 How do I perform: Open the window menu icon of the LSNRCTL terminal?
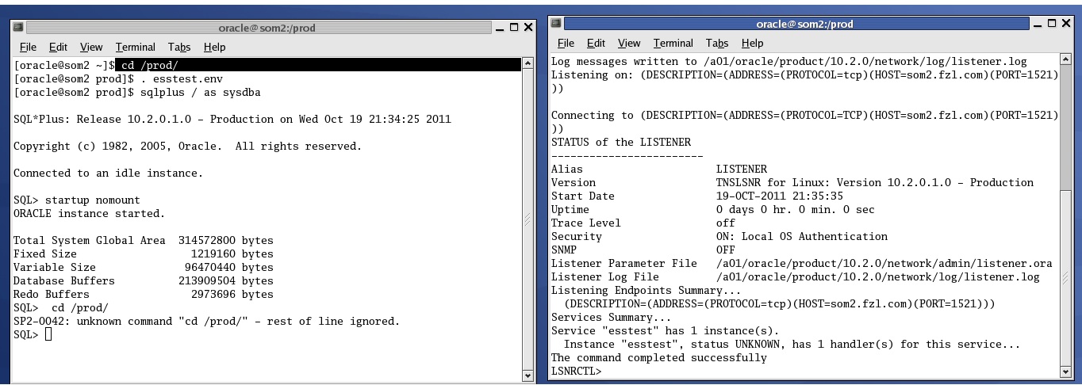[x=557, y=24]
